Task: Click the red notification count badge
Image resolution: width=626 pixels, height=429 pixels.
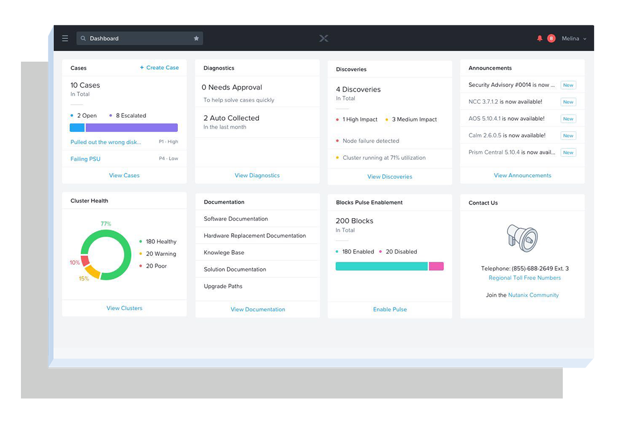Action: [x=551, y=39]
